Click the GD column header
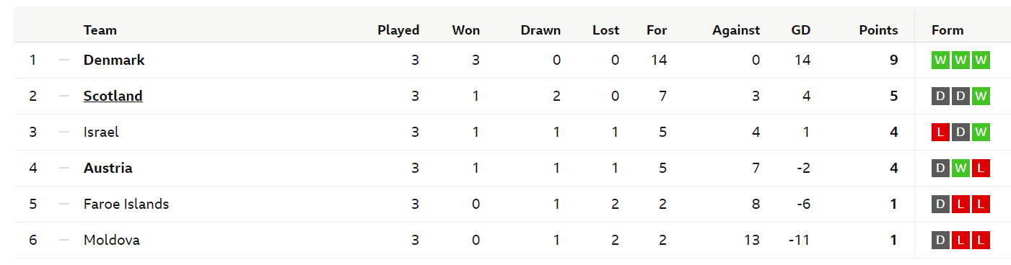 800,30
